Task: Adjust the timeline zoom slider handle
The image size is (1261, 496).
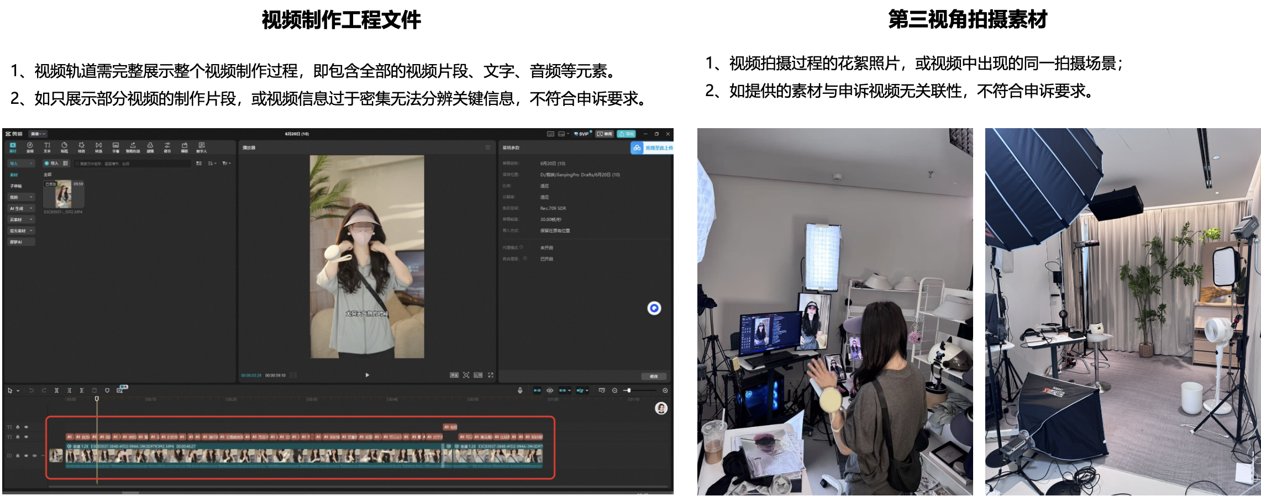Action: [628, 391]
